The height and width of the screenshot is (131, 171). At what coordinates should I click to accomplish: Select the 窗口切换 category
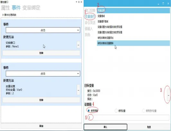90,11
